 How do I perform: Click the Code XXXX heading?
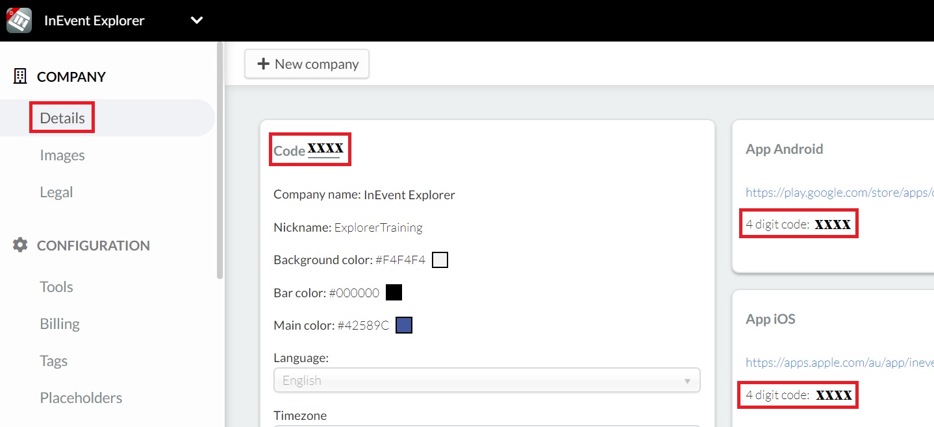pyautogui.click(x=309, y=149)
